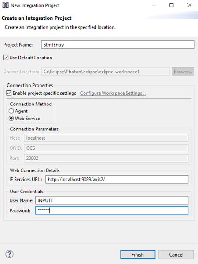This screenshot has height=264, width=198.
Task: Open Configure Workspace Settings link
Action: coord(113,93)
